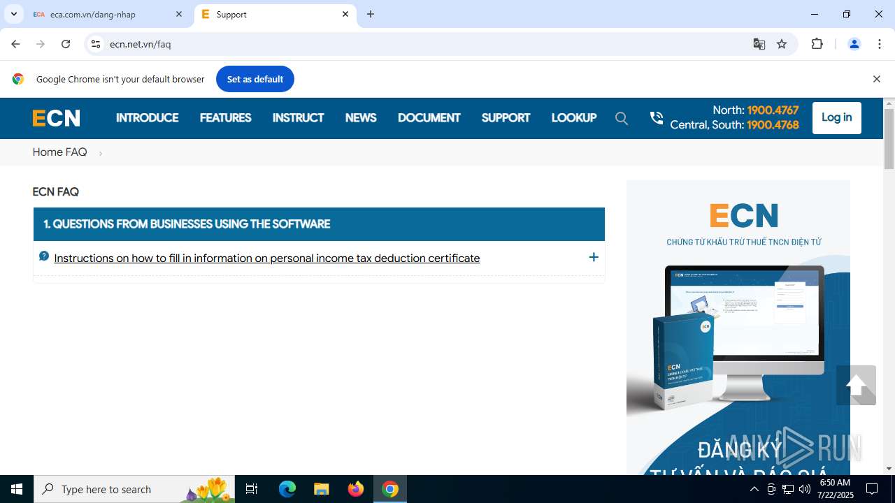Open the volume control in system tray
895x503 pixels.
click(x=804, y=489)
